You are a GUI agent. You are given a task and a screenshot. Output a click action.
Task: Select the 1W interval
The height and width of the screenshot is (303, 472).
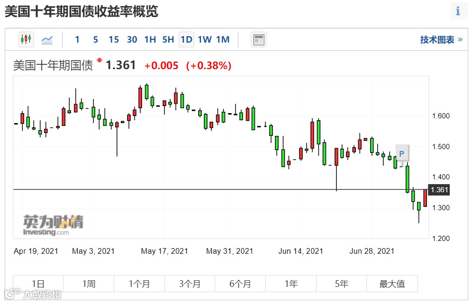[205, 40]
